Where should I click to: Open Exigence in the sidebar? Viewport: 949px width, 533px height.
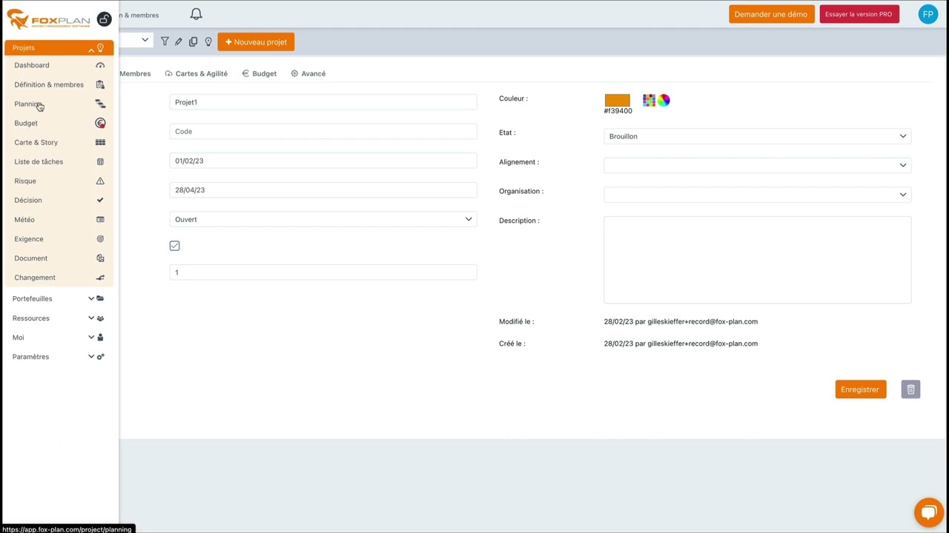[59, 238]
